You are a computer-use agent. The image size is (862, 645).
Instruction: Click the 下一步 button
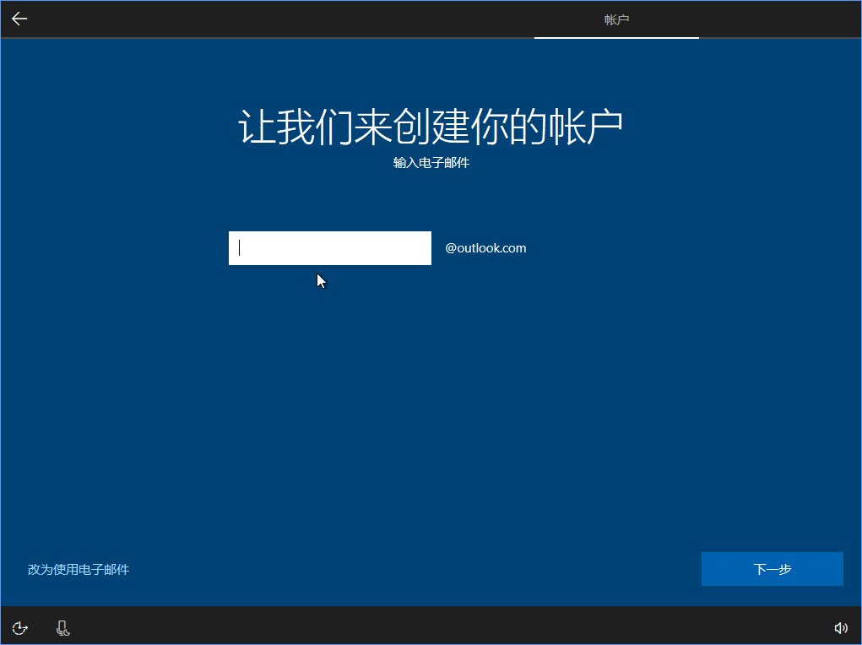(772, 568)
